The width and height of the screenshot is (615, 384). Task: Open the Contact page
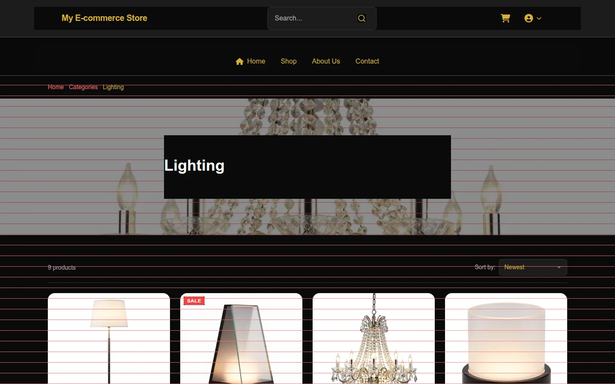pyautogui.click(x=367, y=61)
